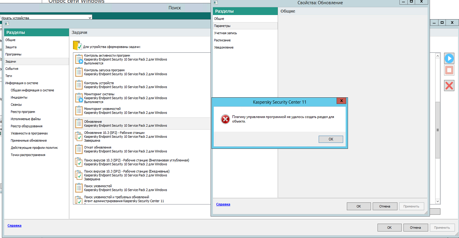The width and height of the screenshot is (459, 238).
Task: Select the Задачи section
Action: point(37,62)
